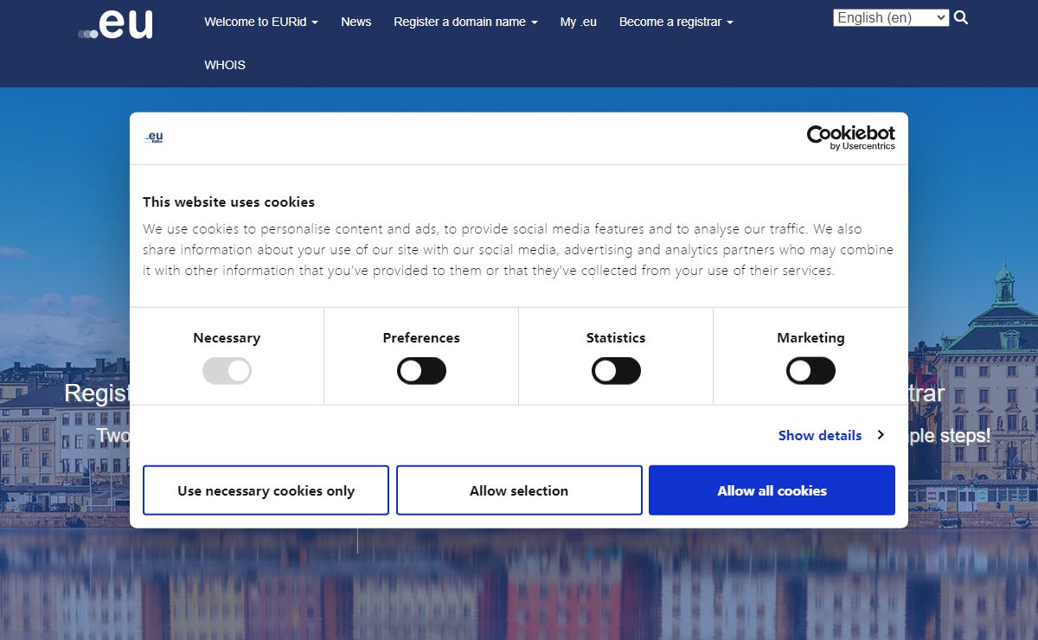Click the Allow selection button
1038x640 pixels.
click(x=519, y=490)
